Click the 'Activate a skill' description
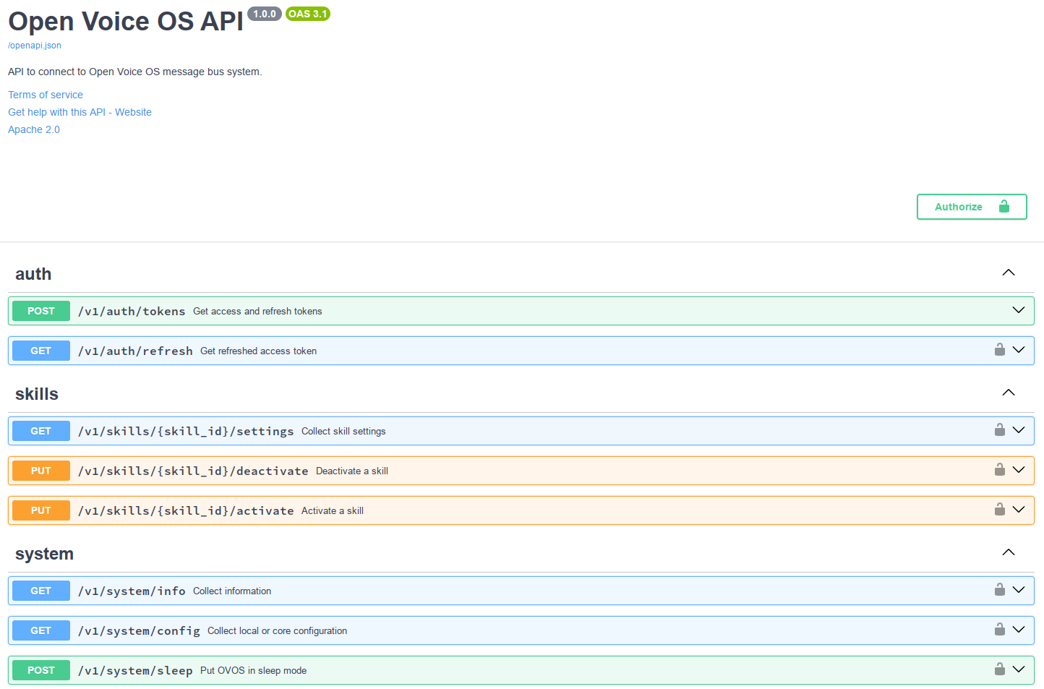Image resolution: width=1044 pixels, height=689 pixels. pyautogui.click(x=333, y=510)
